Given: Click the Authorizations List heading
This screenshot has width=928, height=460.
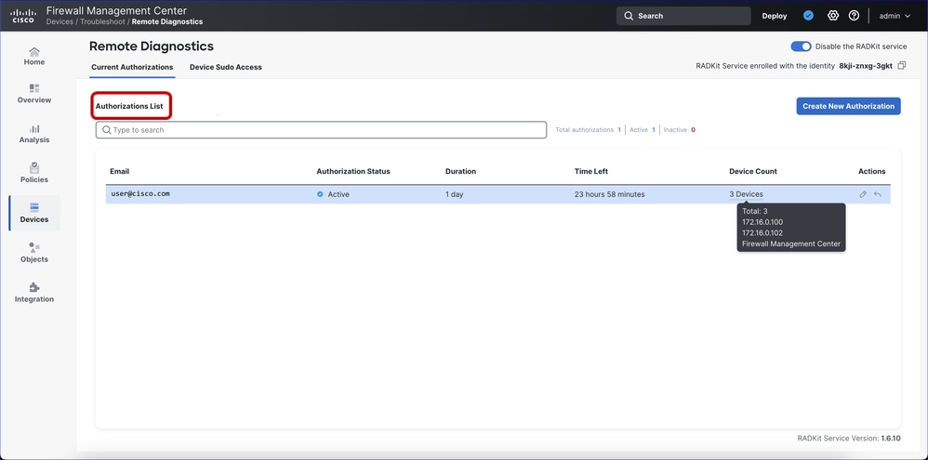Looking at the screenshot, I should click(x=129, y=107).
